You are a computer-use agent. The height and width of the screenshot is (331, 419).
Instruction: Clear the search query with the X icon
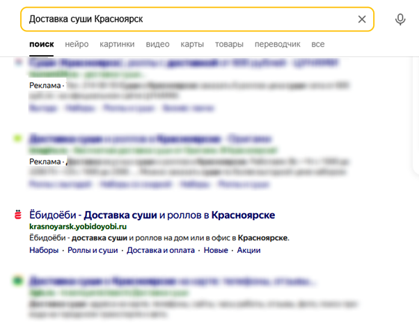click(x=362, y=20)
